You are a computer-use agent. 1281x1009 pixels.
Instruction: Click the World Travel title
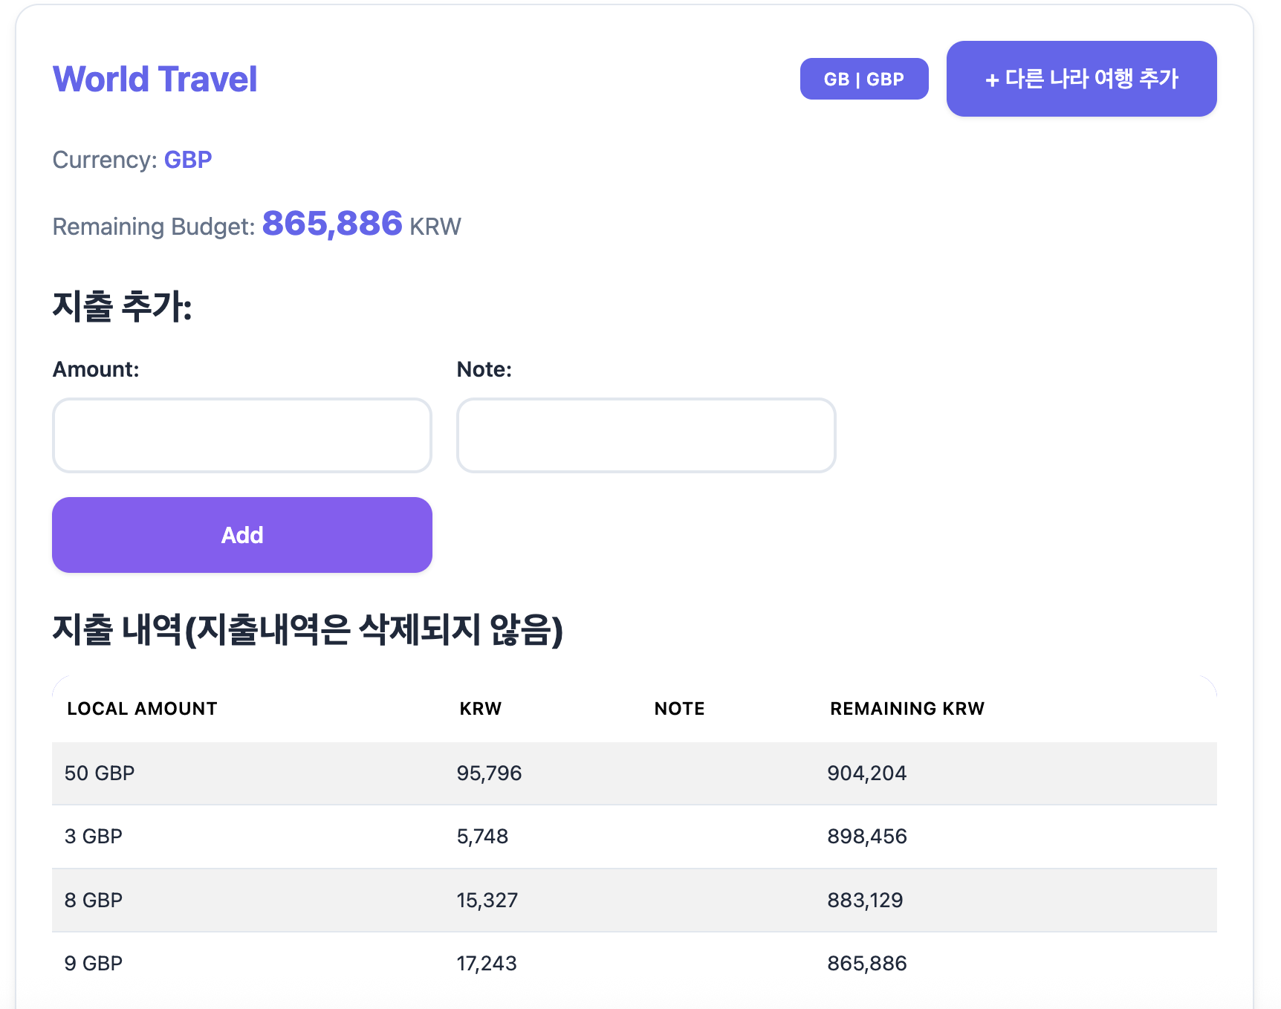(155, 79)
